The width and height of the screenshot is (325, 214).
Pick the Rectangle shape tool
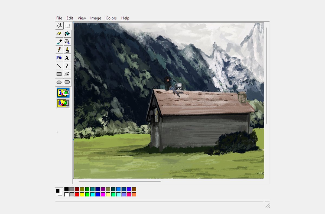59,74
